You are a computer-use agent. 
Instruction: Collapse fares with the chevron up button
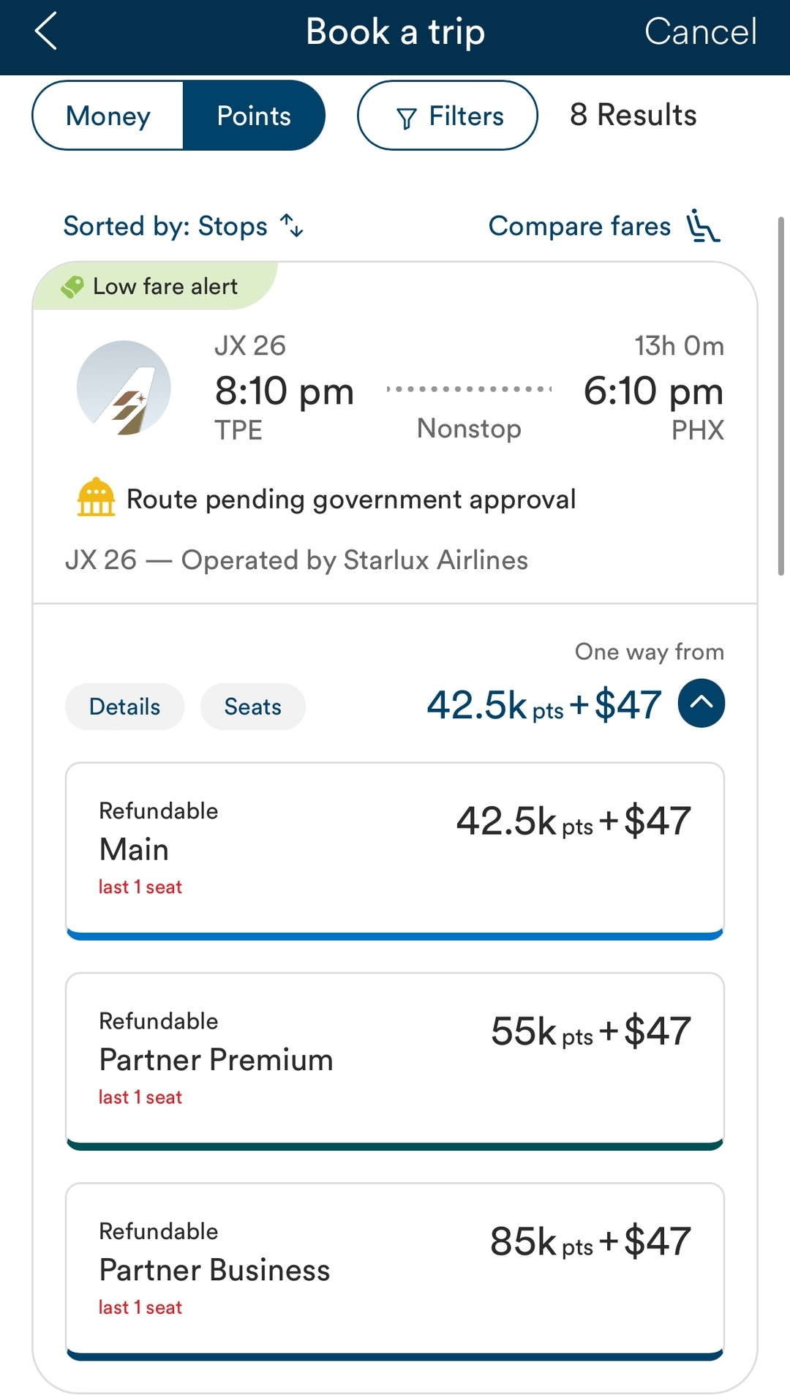click(701, 704)
